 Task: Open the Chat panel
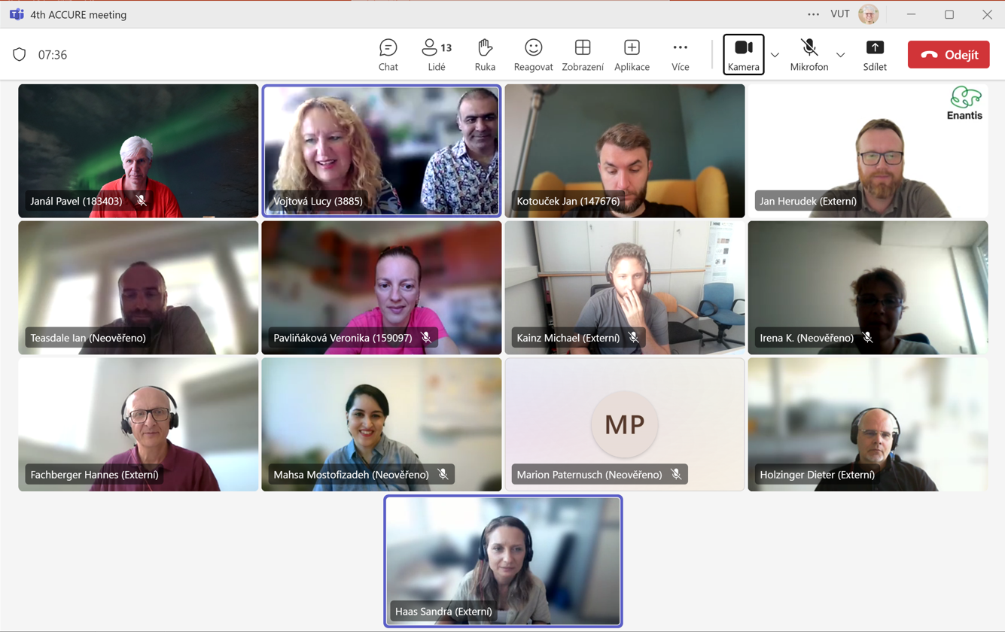click(x=388, y=55)
